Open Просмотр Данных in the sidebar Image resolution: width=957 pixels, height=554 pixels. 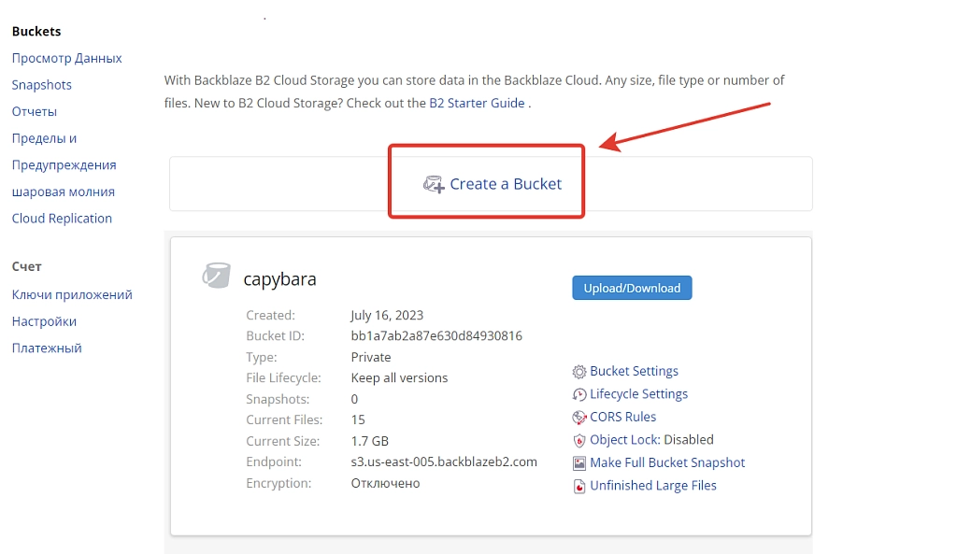tap(67, 58)
